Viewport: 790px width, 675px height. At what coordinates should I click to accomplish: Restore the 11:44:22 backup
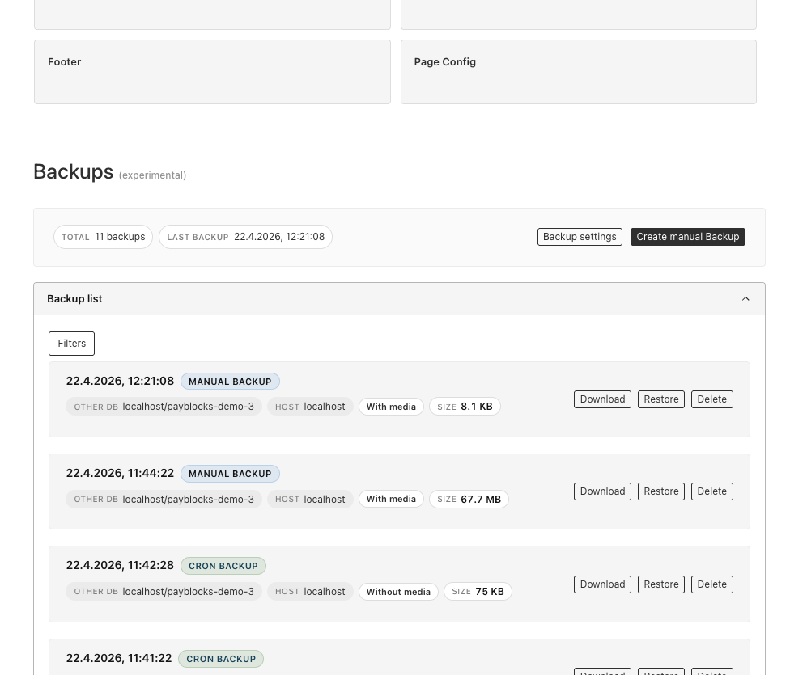pyautogui.click(x=661, y=491)
